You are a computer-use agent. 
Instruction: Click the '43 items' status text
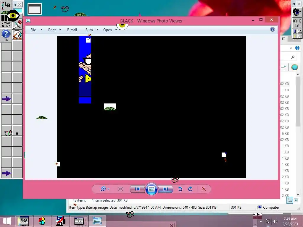point(79,200)
